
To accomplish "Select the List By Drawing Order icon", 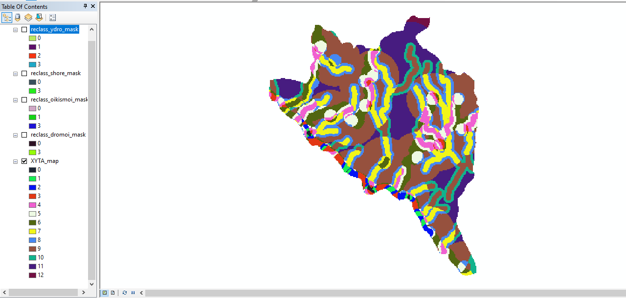I will pos(7,18).
